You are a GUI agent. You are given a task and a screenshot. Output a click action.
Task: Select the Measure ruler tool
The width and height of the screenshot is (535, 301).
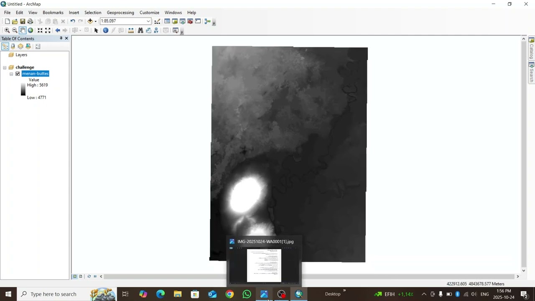point(131,31)
